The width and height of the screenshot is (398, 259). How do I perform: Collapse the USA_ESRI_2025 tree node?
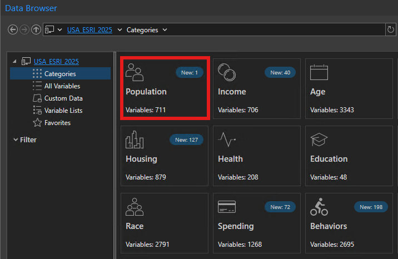(x=14, y=61)
